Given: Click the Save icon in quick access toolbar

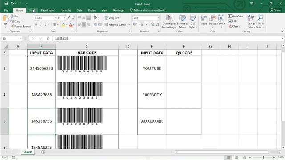Looking at the screenshot, I should point(6,3).
